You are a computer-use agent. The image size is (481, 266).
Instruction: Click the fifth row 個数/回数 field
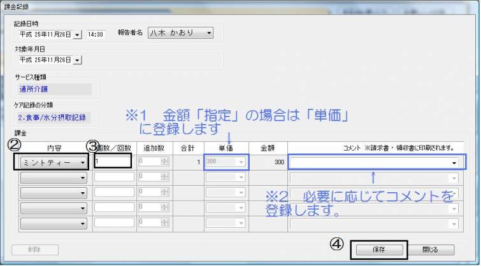point(113,223)
